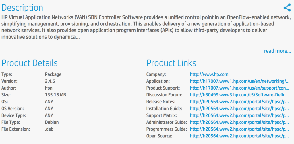Image resolution: width=294 pixels, height=144 pixels.
Task: Open the Application product link
Action: point(239,81)
